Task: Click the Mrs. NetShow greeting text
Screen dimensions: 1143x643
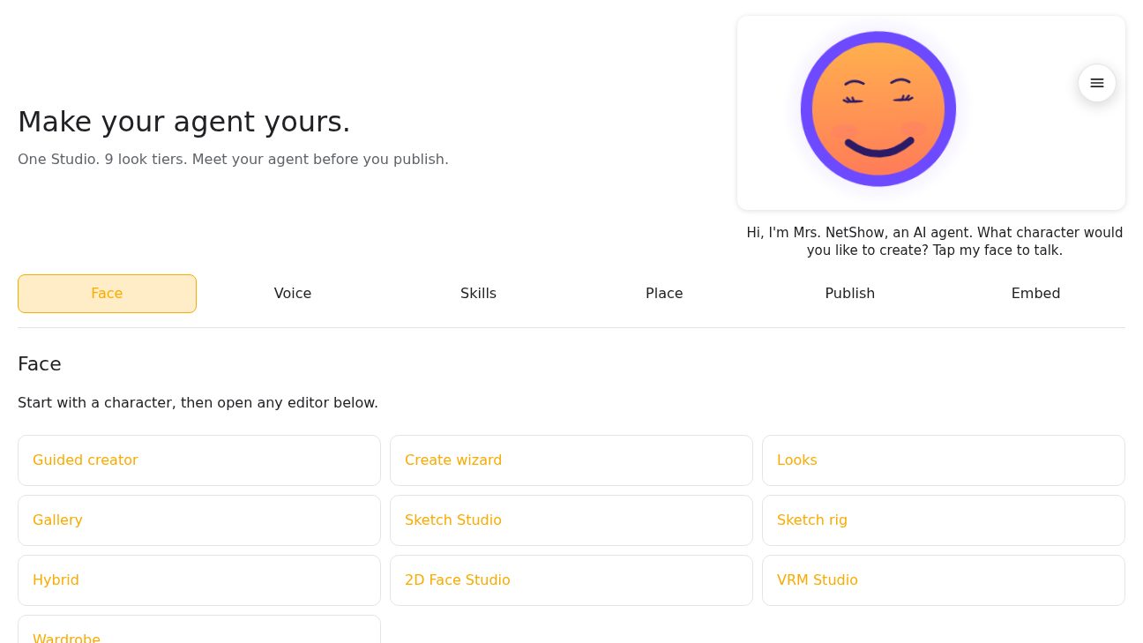Action: [x=935, y=242]
